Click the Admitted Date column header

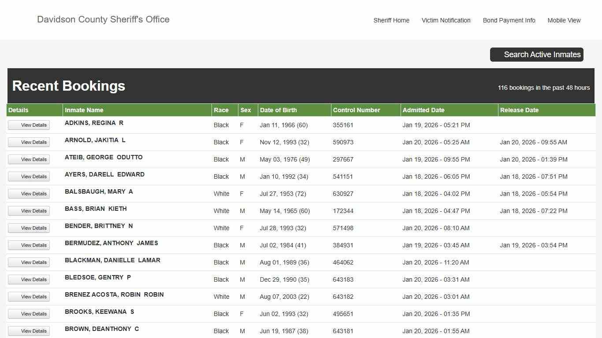[423, 110]
